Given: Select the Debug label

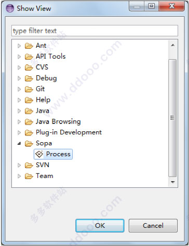Looking at the screenshot, I should (x=46, y=78).
